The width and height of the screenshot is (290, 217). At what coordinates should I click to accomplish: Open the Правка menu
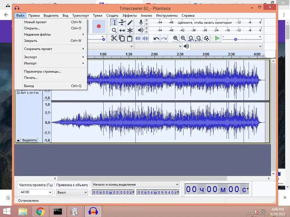tap(34, 16)
